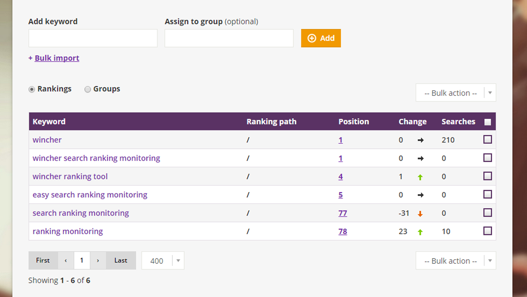
Task: Select page 1 in pagination
Action: (82, 261)
